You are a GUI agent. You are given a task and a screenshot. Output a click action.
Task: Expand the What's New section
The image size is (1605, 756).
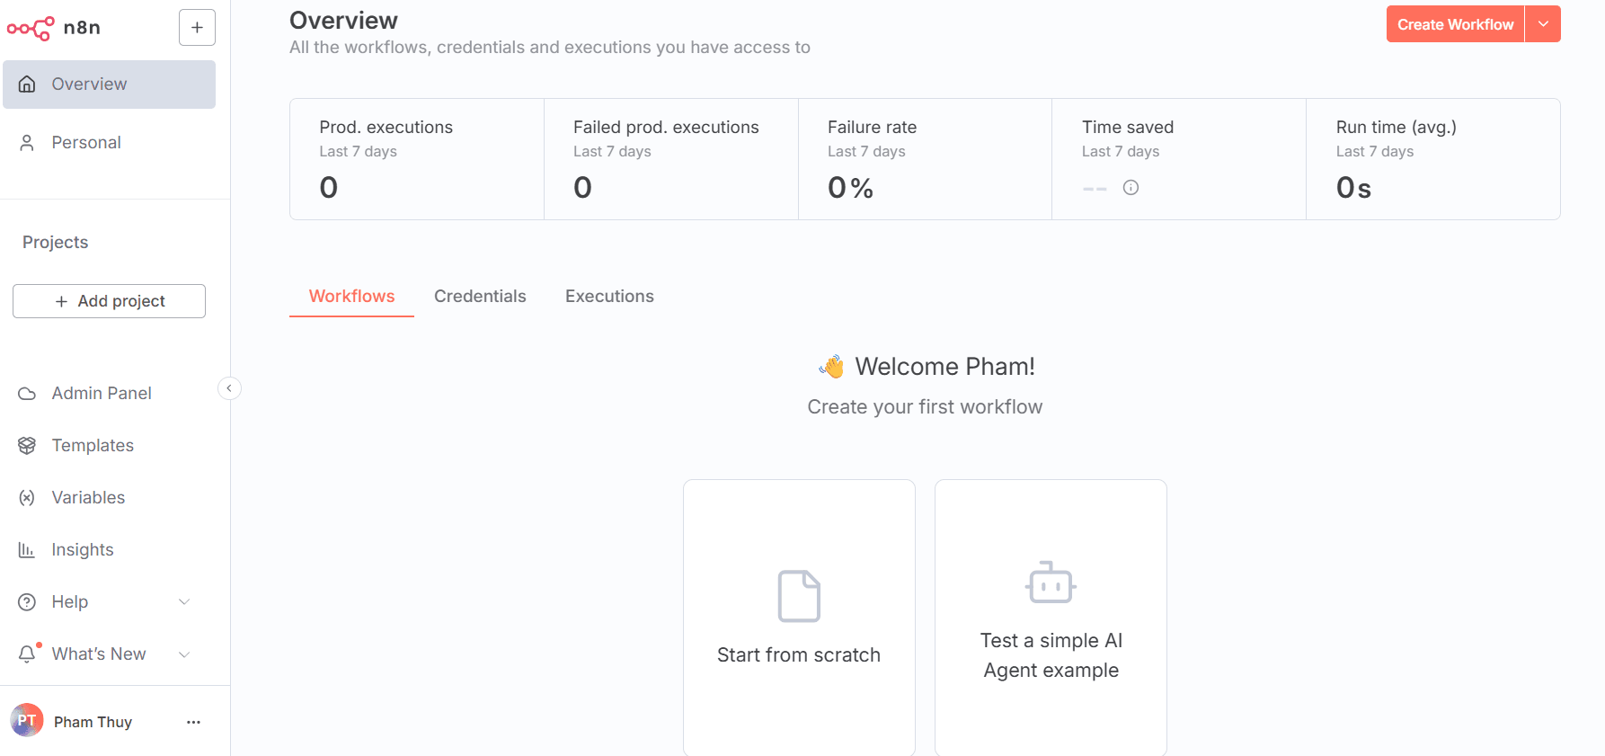pyautogui.click(x=184, y=654)
